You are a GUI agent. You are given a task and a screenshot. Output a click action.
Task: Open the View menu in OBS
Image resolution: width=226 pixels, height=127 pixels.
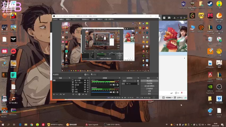(68, 19)
